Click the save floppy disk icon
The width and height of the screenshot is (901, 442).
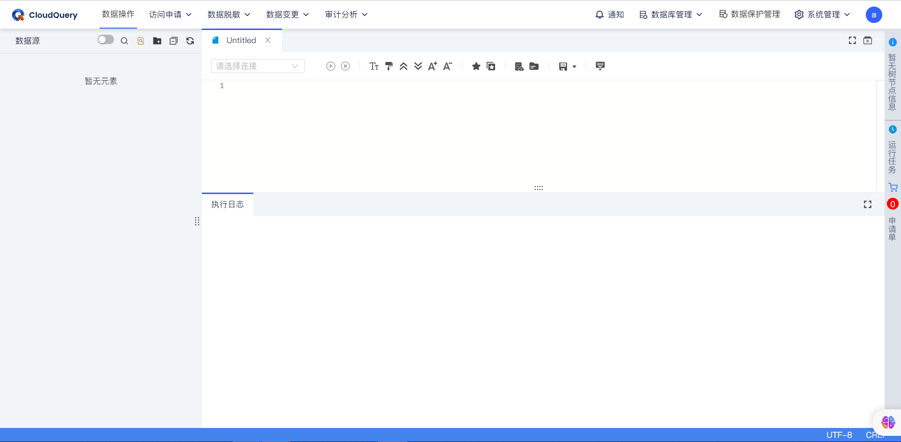click(563, 67)
